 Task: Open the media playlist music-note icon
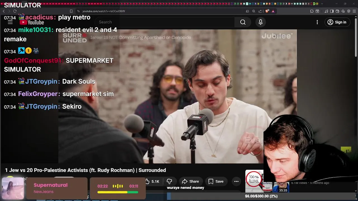pos(326,11)
